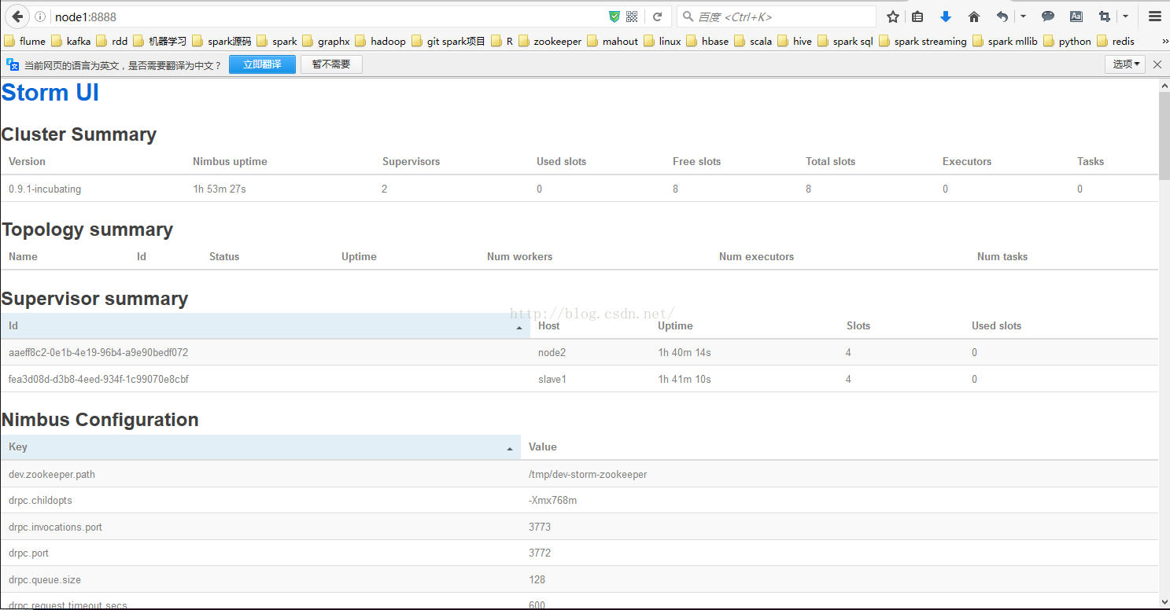
Task: Click the Topology Status column header
Action: 224,257
